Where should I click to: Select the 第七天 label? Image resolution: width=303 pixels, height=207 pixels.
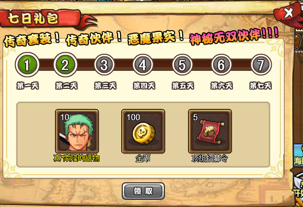(x=260, y=86)
